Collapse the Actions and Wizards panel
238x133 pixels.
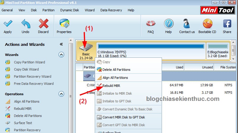(x=61, y=44)
